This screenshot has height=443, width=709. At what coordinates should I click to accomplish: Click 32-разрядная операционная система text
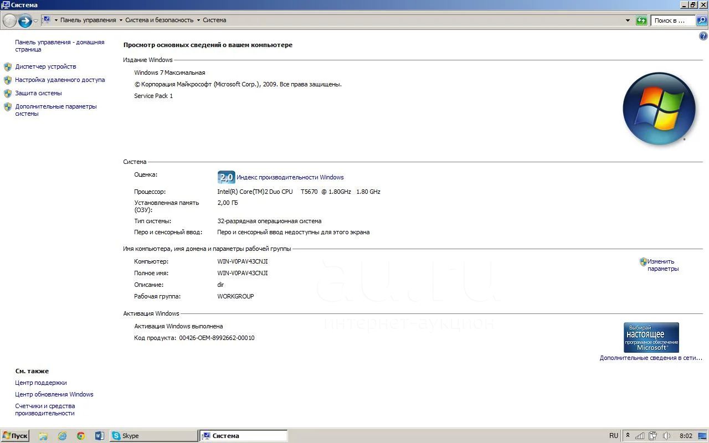point(269,221)
